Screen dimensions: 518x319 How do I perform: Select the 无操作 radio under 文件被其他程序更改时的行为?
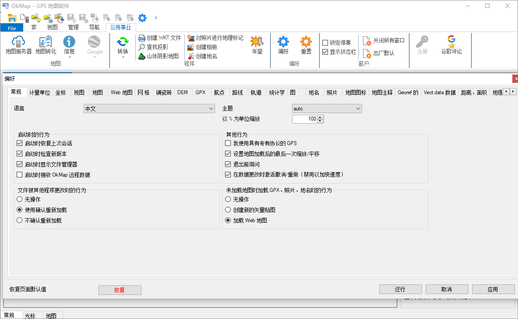click(19, 199)
